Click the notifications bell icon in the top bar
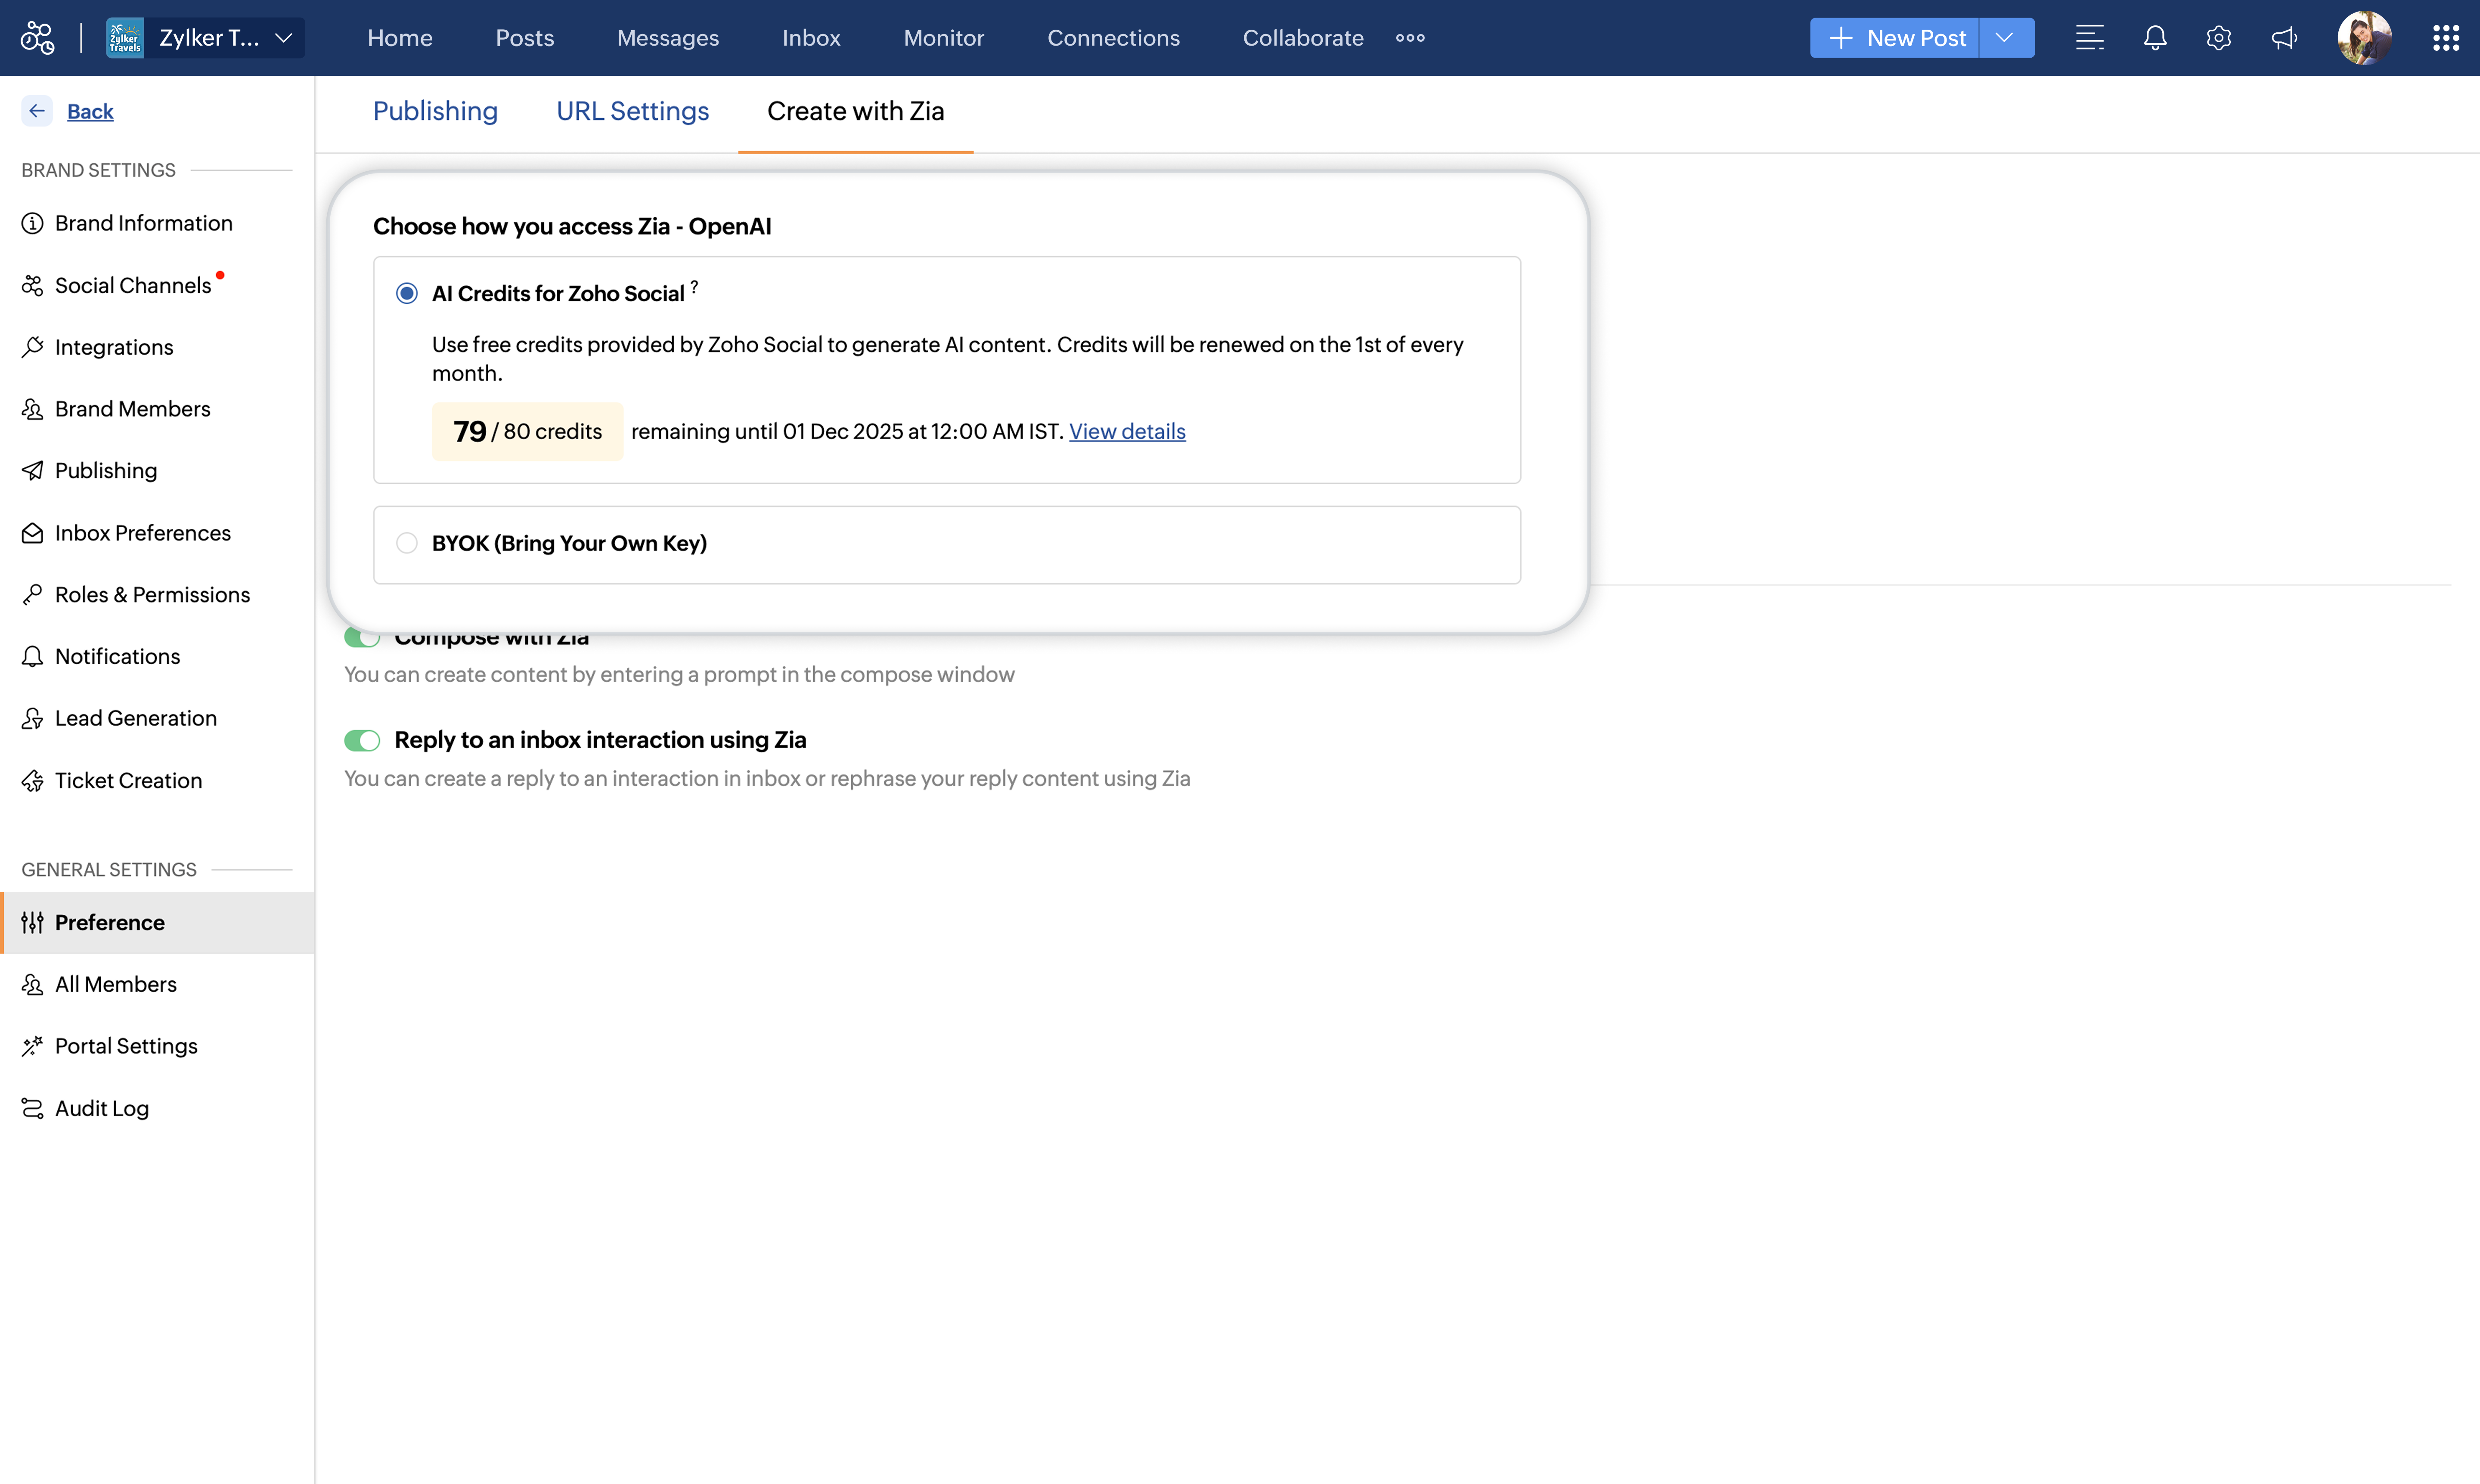Image resolution: width=2480 pixels, height=1484 pixels. click(x=2155, y=38)
